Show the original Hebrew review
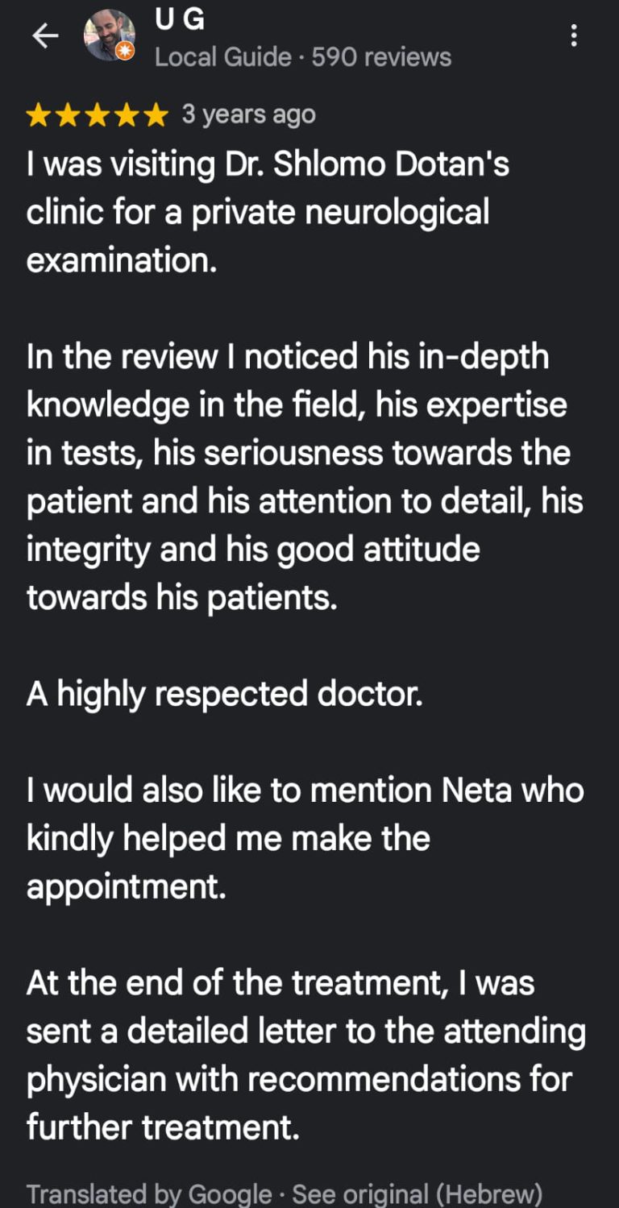The image size is (619, 1208). [417, 1193]
